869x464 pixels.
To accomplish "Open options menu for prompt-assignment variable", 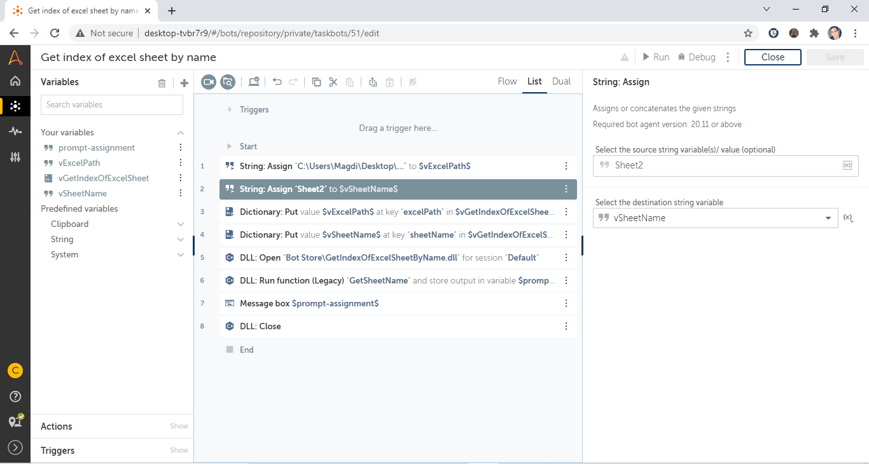I will 181,148.
